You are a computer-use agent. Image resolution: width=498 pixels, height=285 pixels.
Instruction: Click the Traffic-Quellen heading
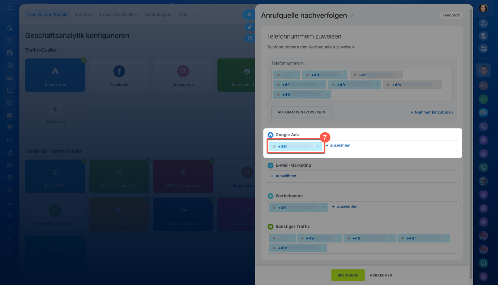coord(41,50)
